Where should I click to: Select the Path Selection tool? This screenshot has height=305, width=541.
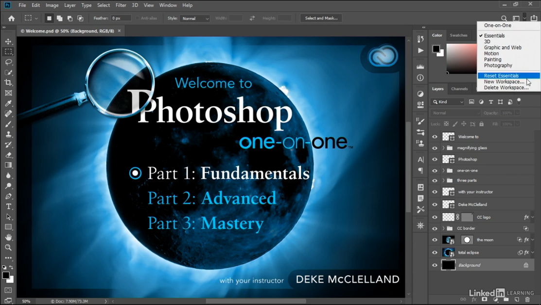pyautogui.click(x=8, y=217)
